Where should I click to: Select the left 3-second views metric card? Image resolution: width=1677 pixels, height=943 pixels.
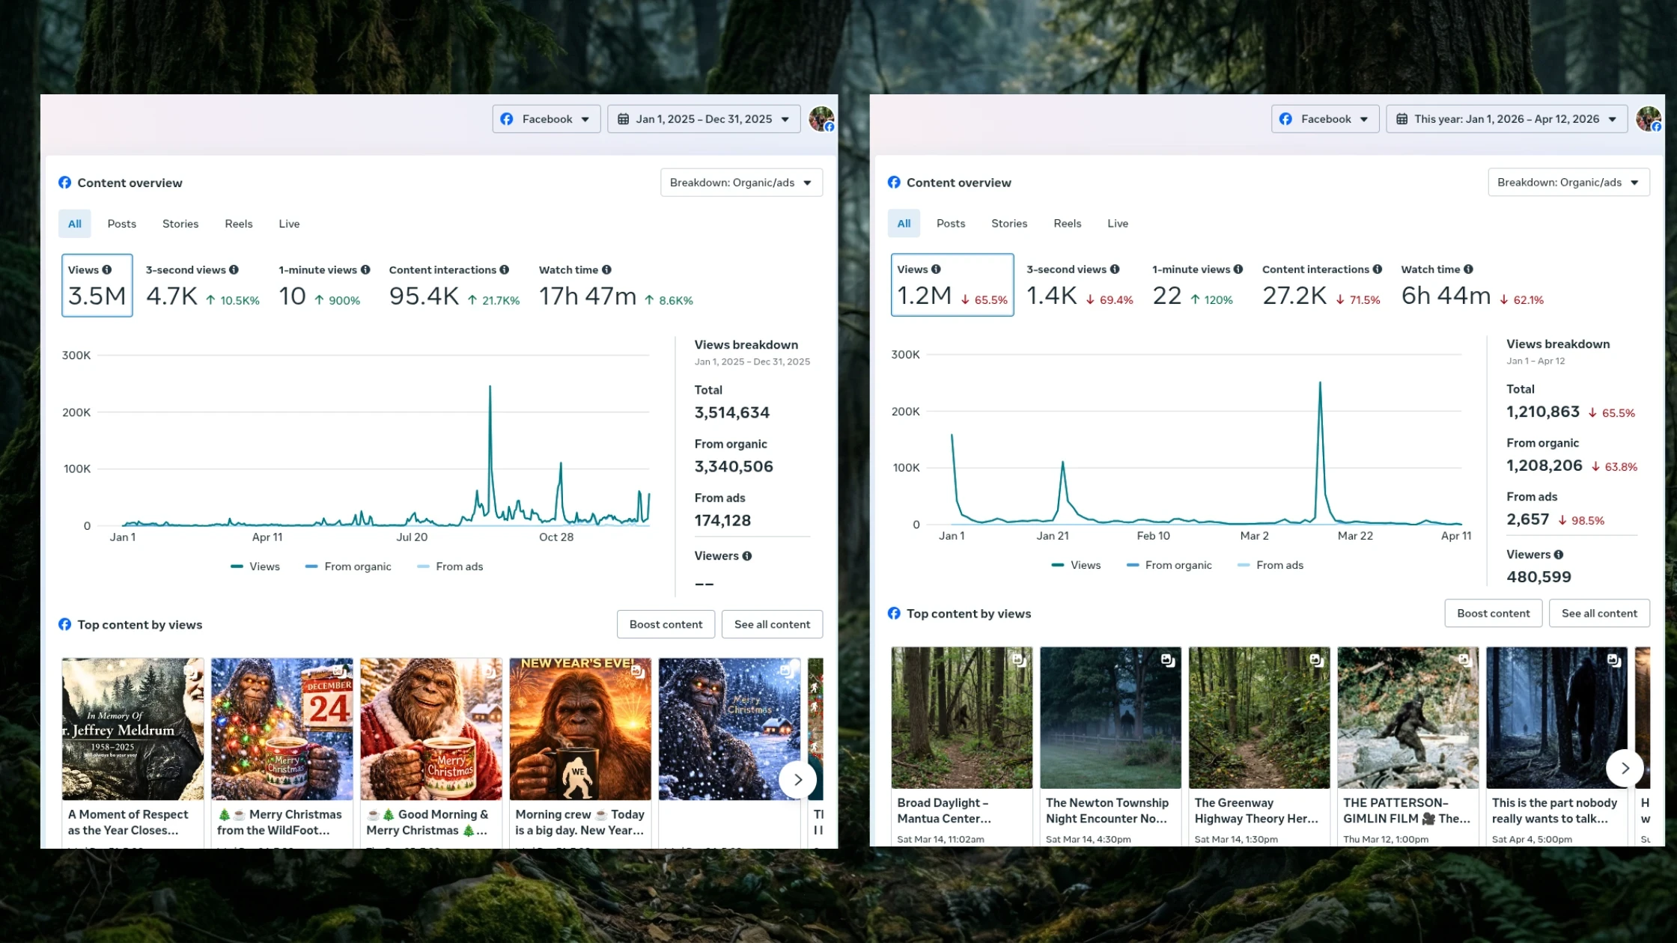pyautogui.click(x=202, y=286)
